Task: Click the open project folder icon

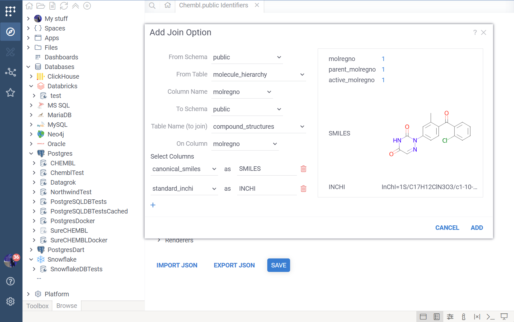Action: 40,5
